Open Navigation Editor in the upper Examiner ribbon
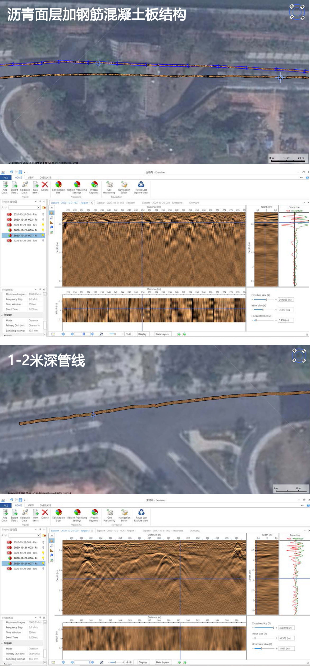310x666 pixels. coord(124,187)
